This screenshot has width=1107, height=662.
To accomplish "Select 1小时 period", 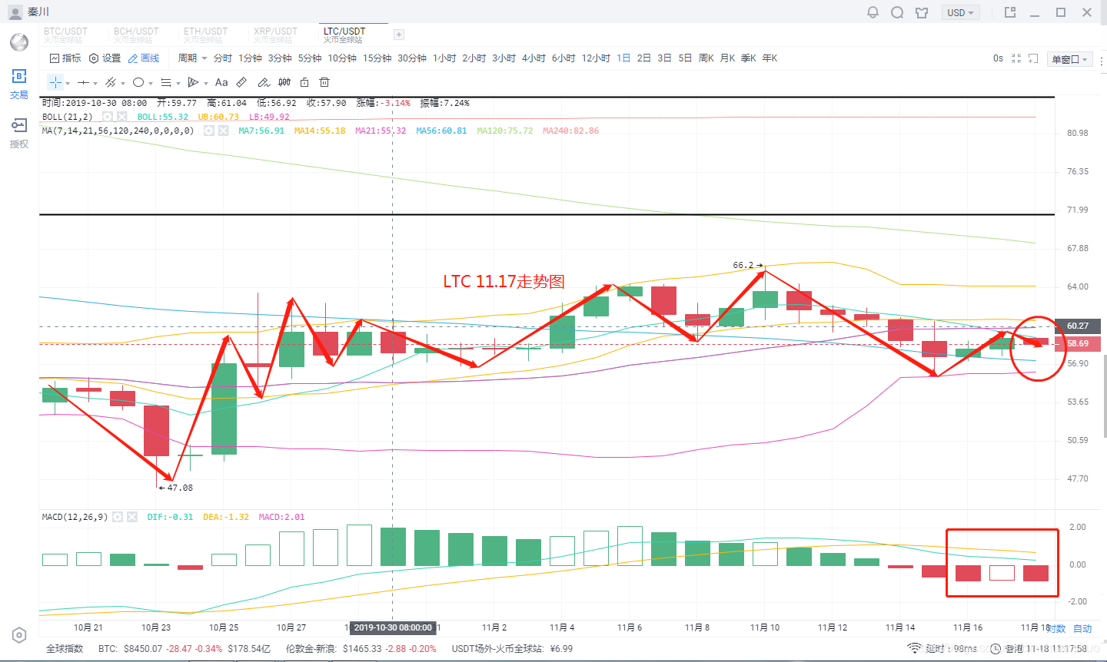I will [x=444, y=58].
